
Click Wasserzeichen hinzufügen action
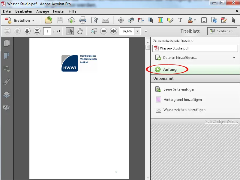tap(181, 110)
